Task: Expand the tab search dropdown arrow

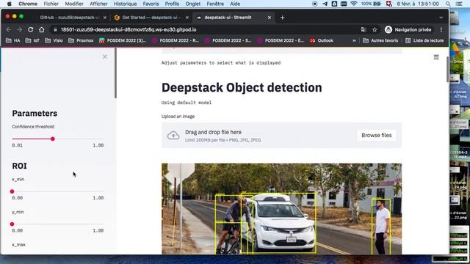Action: coord(441,18)
